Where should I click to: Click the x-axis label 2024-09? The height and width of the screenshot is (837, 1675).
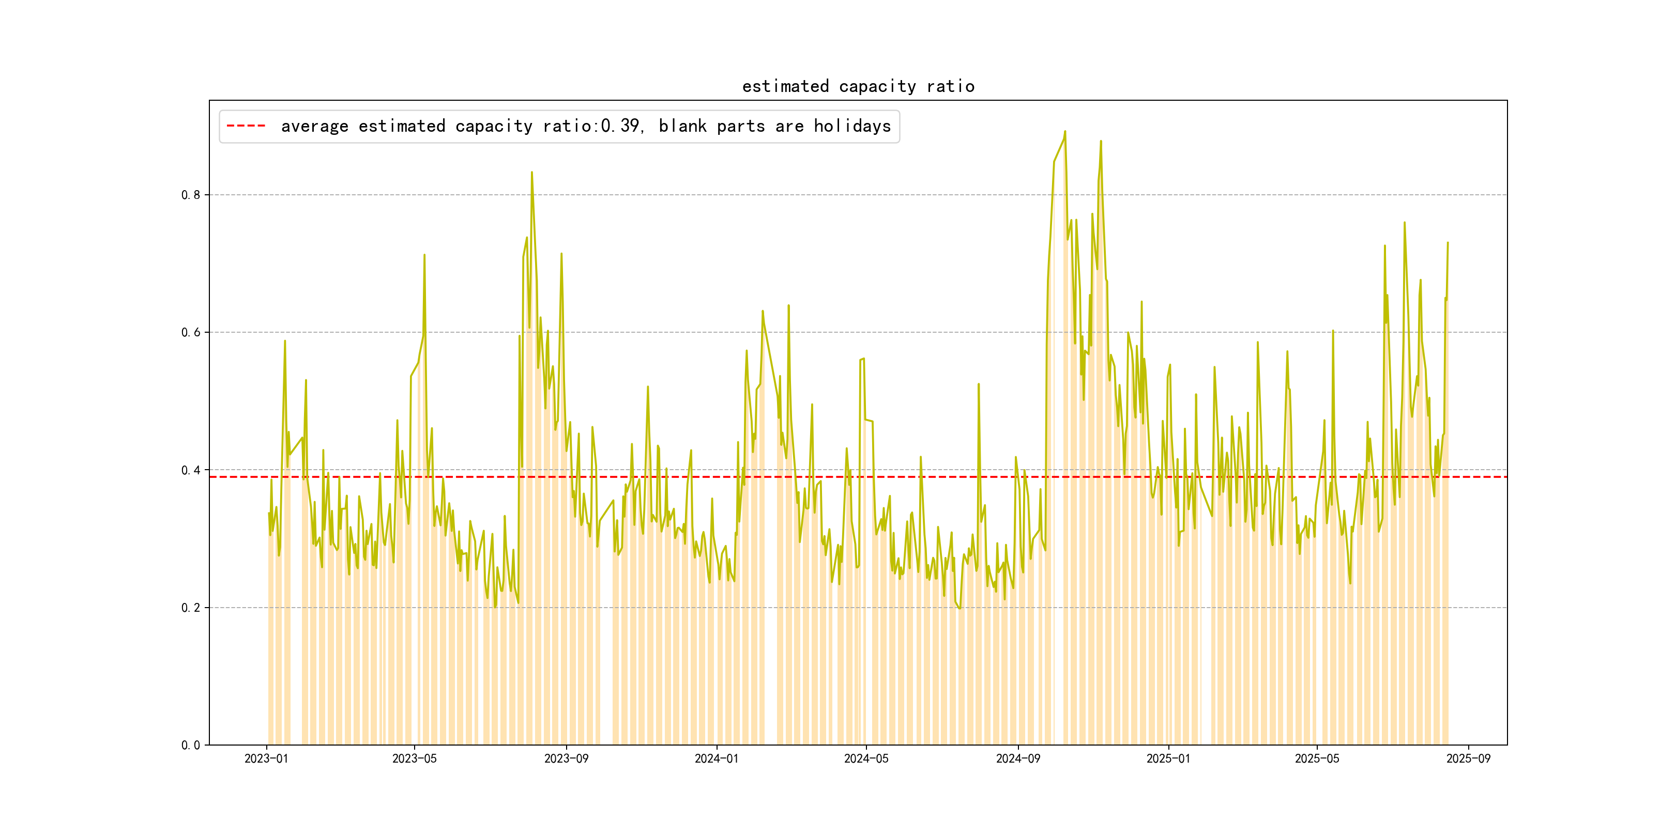[1017, 758]
